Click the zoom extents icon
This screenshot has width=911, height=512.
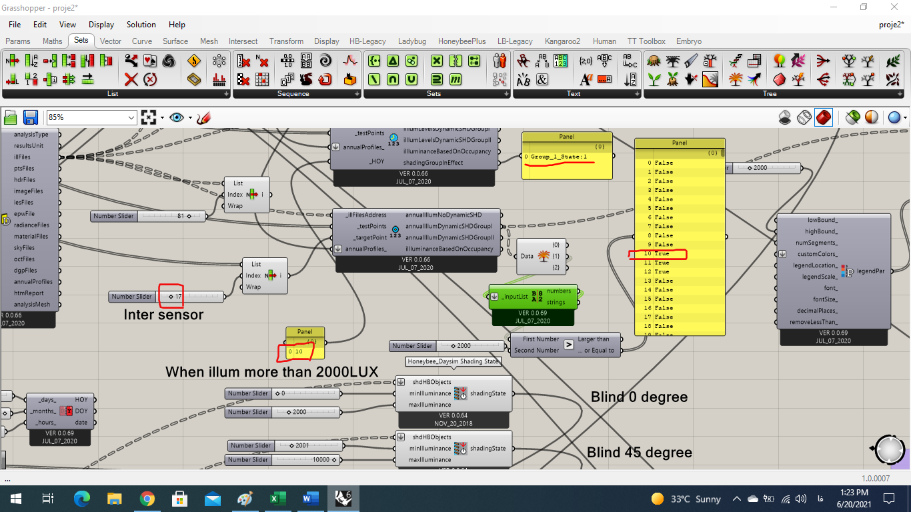[x=148, y=117]
